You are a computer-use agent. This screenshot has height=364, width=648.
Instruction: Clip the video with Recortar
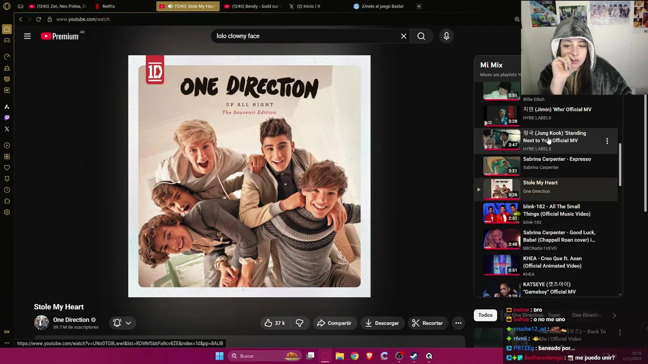[x=427, y=323]
